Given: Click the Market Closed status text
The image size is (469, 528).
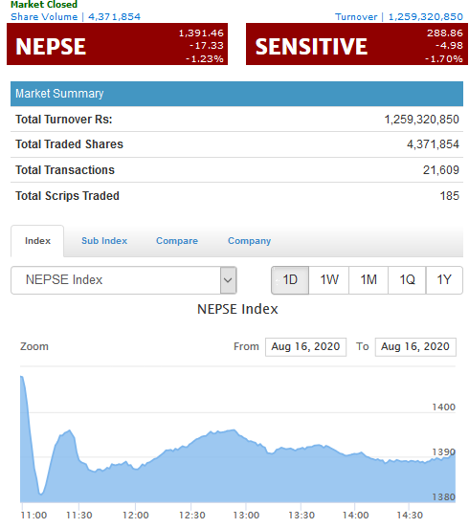Looking at the screenshot, I should pos(44,5).
